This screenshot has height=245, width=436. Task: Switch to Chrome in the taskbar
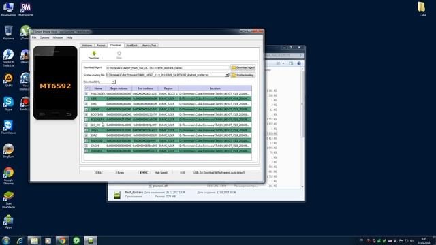[62, 240]
